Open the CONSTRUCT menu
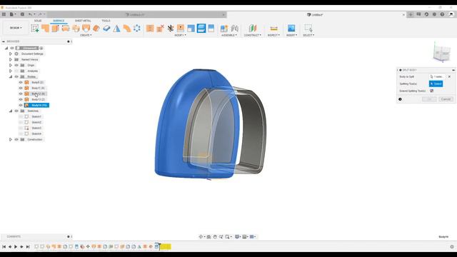Image resolution: width=457 pixels, height=257 pixels. pyautogui.click(x=252, y=35)
